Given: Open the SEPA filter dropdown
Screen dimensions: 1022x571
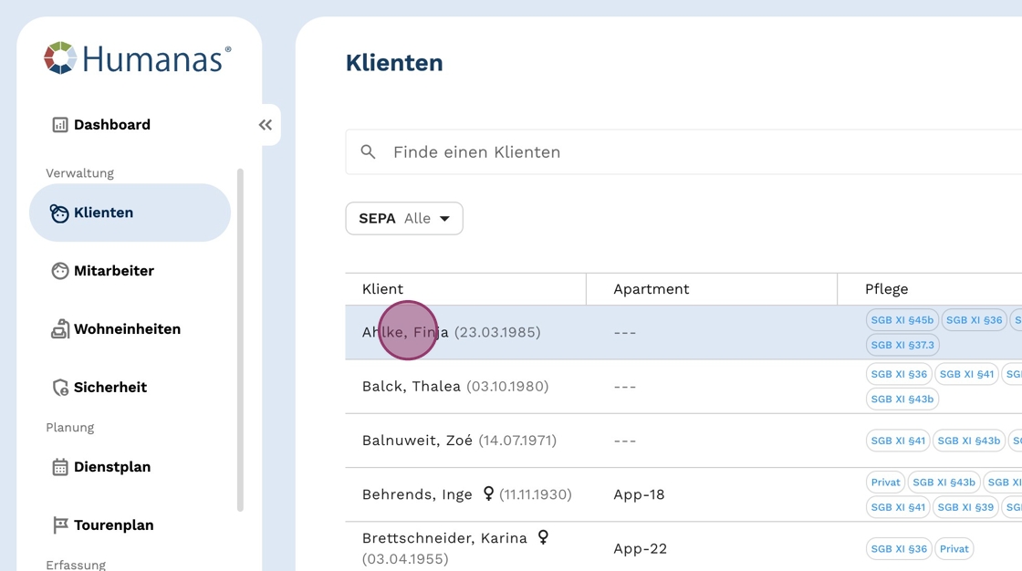Looking at the screenshot, I should click(x=404, y=219).
